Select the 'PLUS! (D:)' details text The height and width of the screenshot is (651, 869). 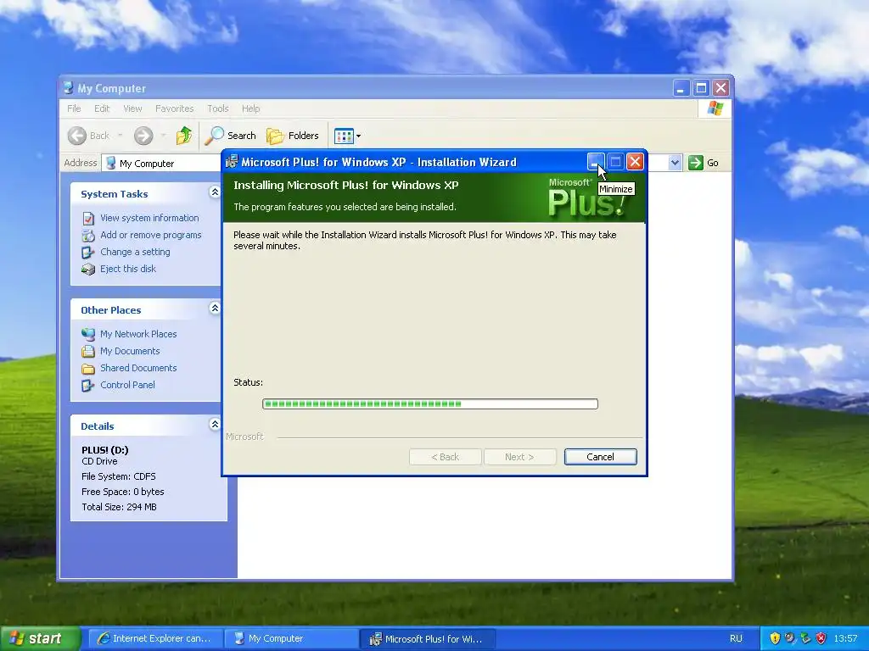tap(104, 449)
